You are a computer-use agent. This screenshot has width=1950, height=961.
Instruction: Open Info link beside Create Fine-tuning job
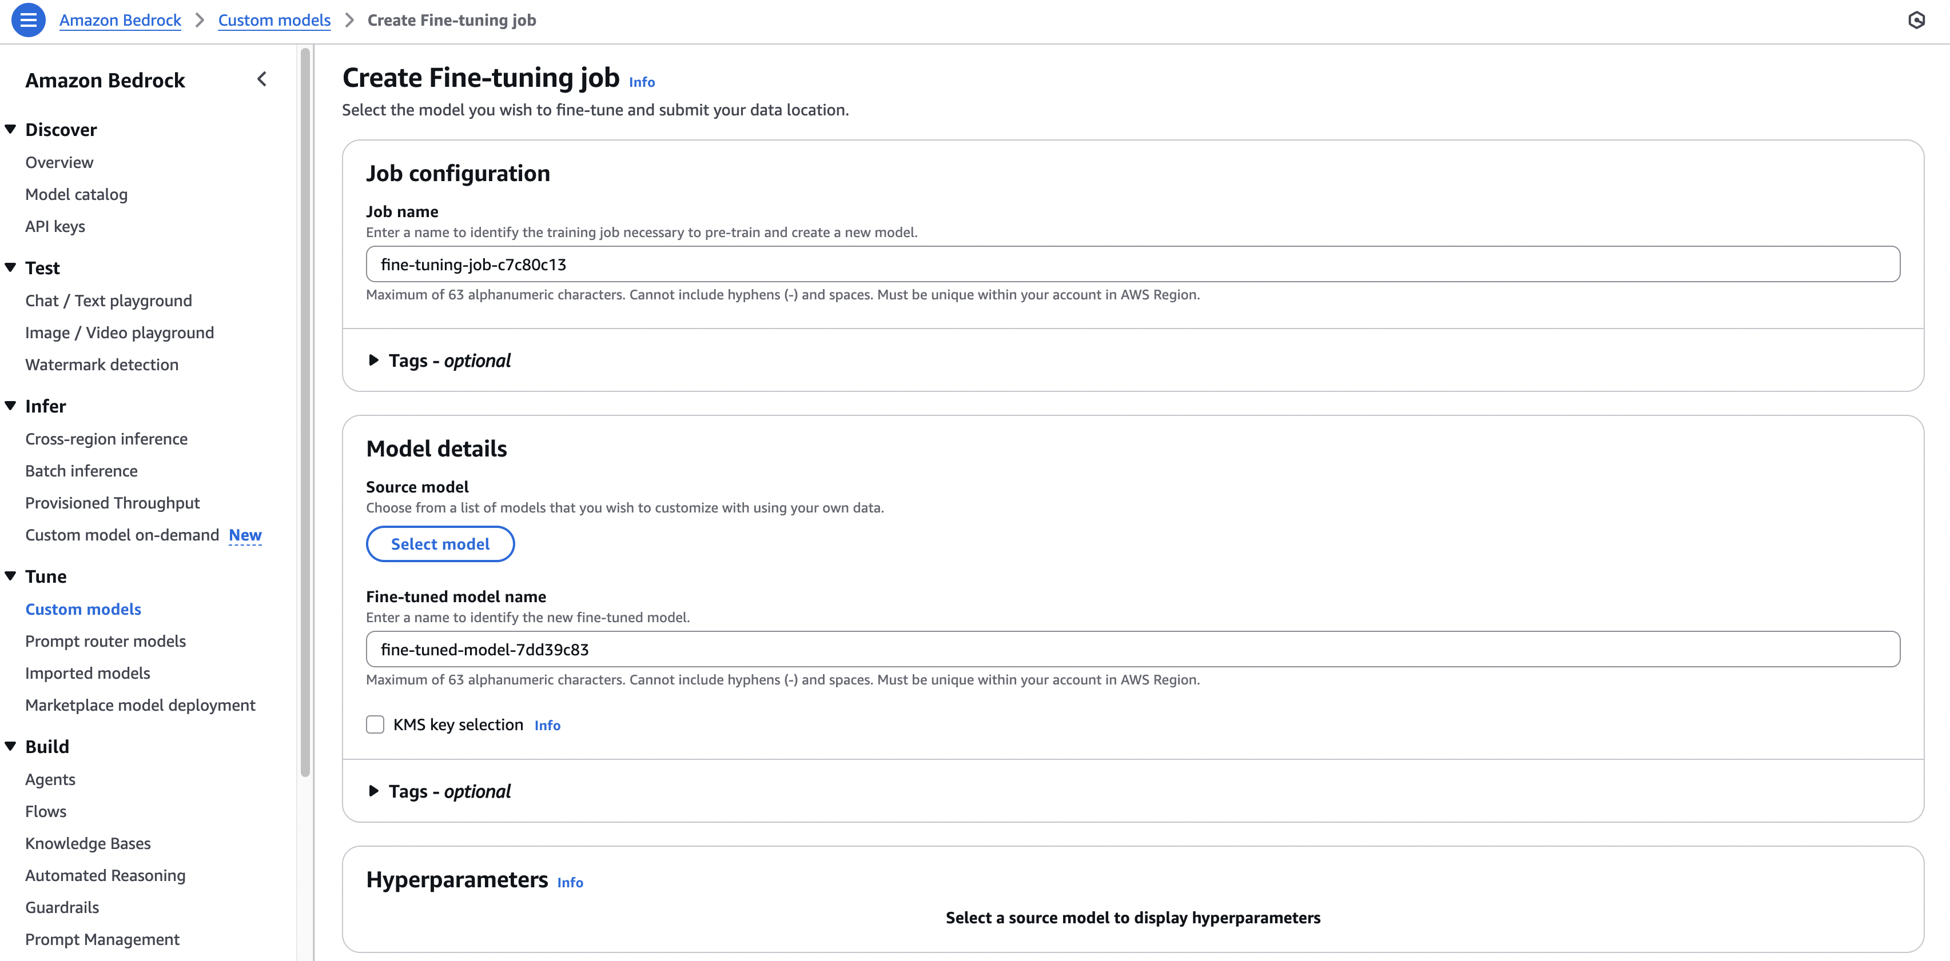click(641, 82)
